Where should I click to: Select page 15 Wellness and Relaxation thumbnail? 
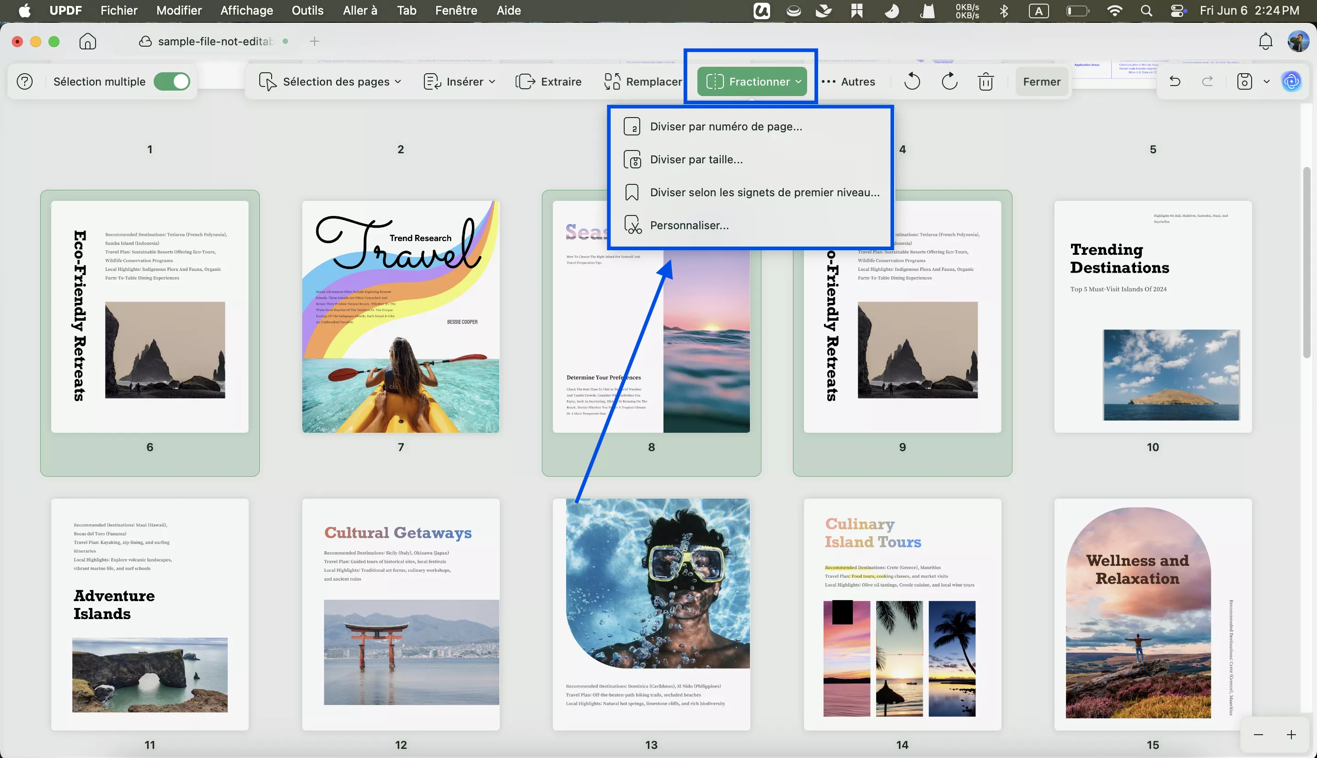click(x=1152, y=614)
